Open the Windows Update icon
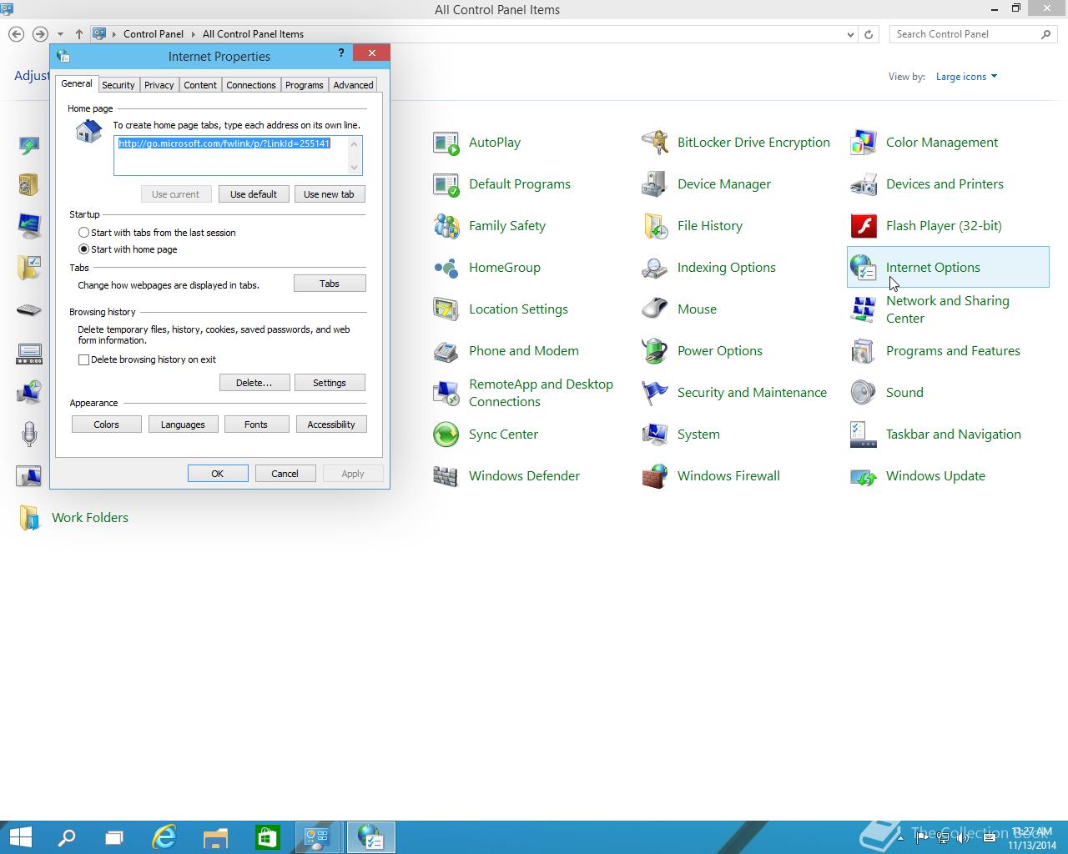 click(864, 476)
